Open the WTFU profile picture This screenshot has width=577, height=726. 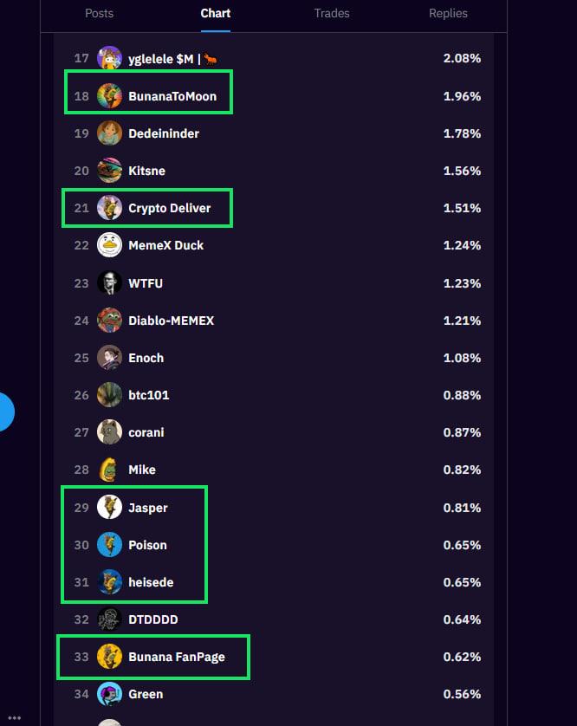click(109, 283)
